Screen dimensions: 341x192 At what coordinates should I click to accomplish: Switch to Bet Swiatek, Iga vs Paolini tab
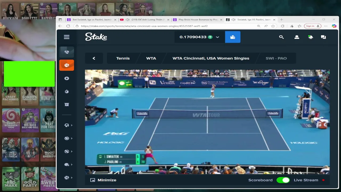(91, 20)
